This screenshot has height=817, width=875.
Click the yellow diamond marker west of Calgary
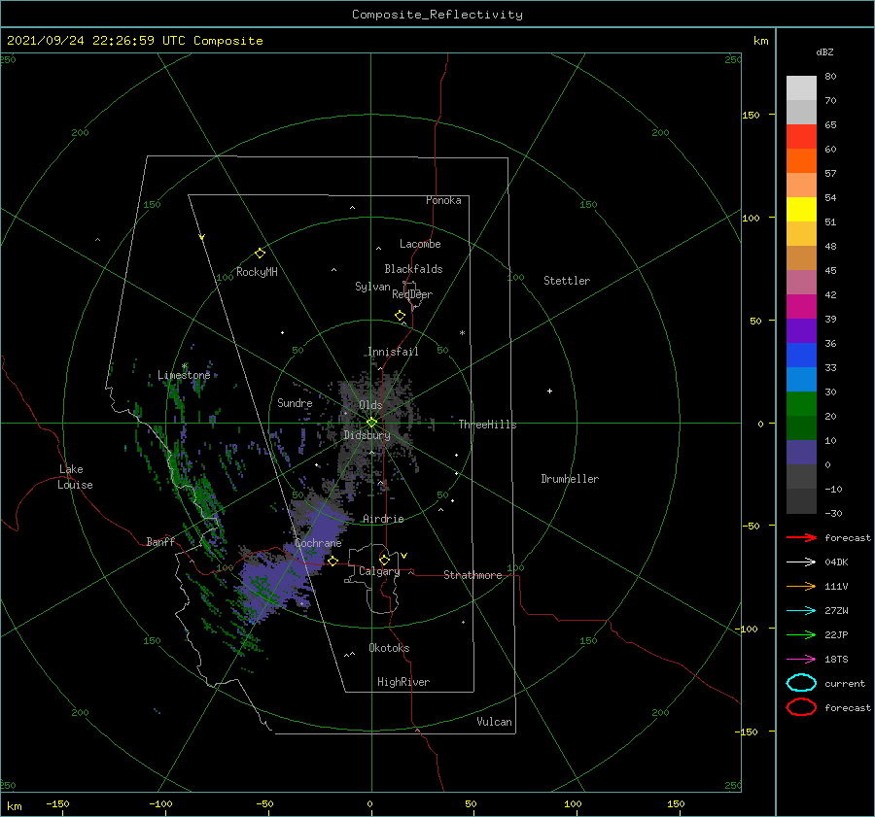click(x=332, y=562)
